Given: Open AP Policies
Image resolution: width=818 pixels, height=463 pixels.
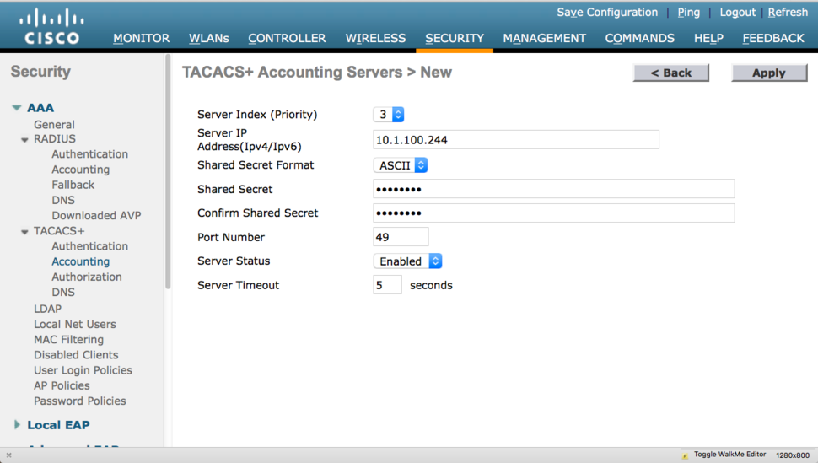Looking at the screenshot, I should tap(62, 385).
